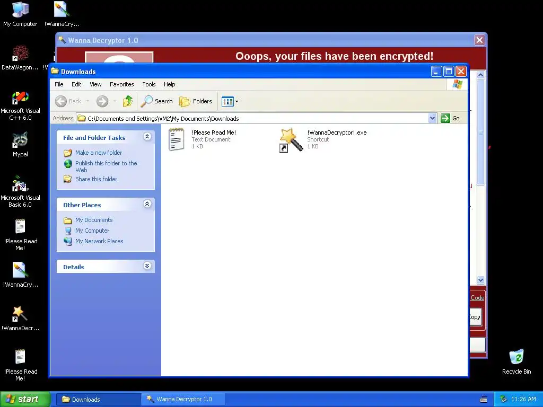Maximize the Downloads window
The height and width of the screenshot is (407, 543).
[x=449, y=72]
